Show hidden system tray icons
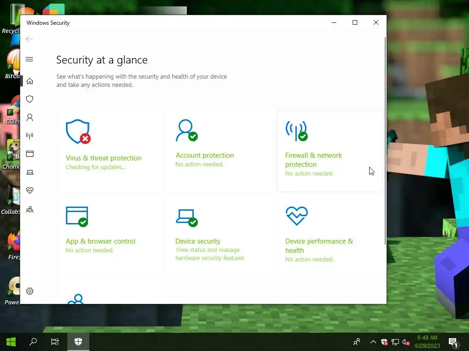 click(x=373, y=342)
